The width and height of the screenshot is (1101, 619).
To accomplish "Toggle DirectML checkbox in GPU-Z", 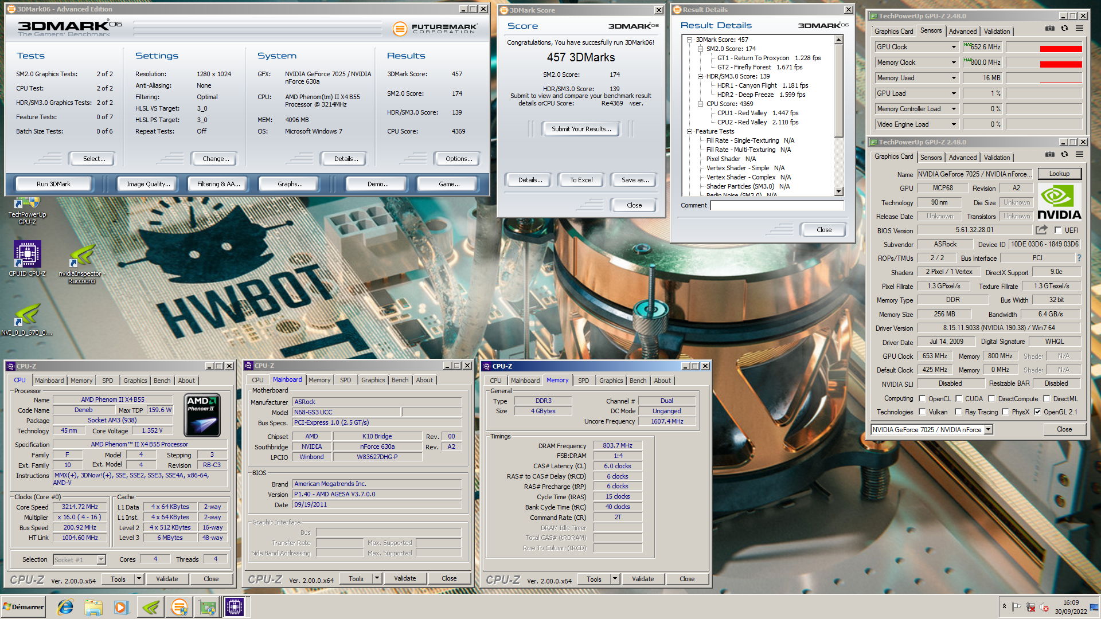I will click(1047, 399).
